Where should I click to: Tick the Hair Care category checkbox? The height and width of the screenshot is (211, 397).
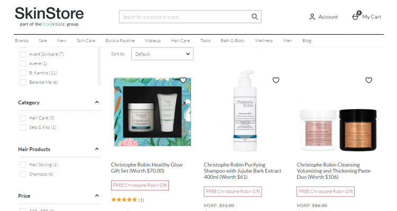click(23, 118)
